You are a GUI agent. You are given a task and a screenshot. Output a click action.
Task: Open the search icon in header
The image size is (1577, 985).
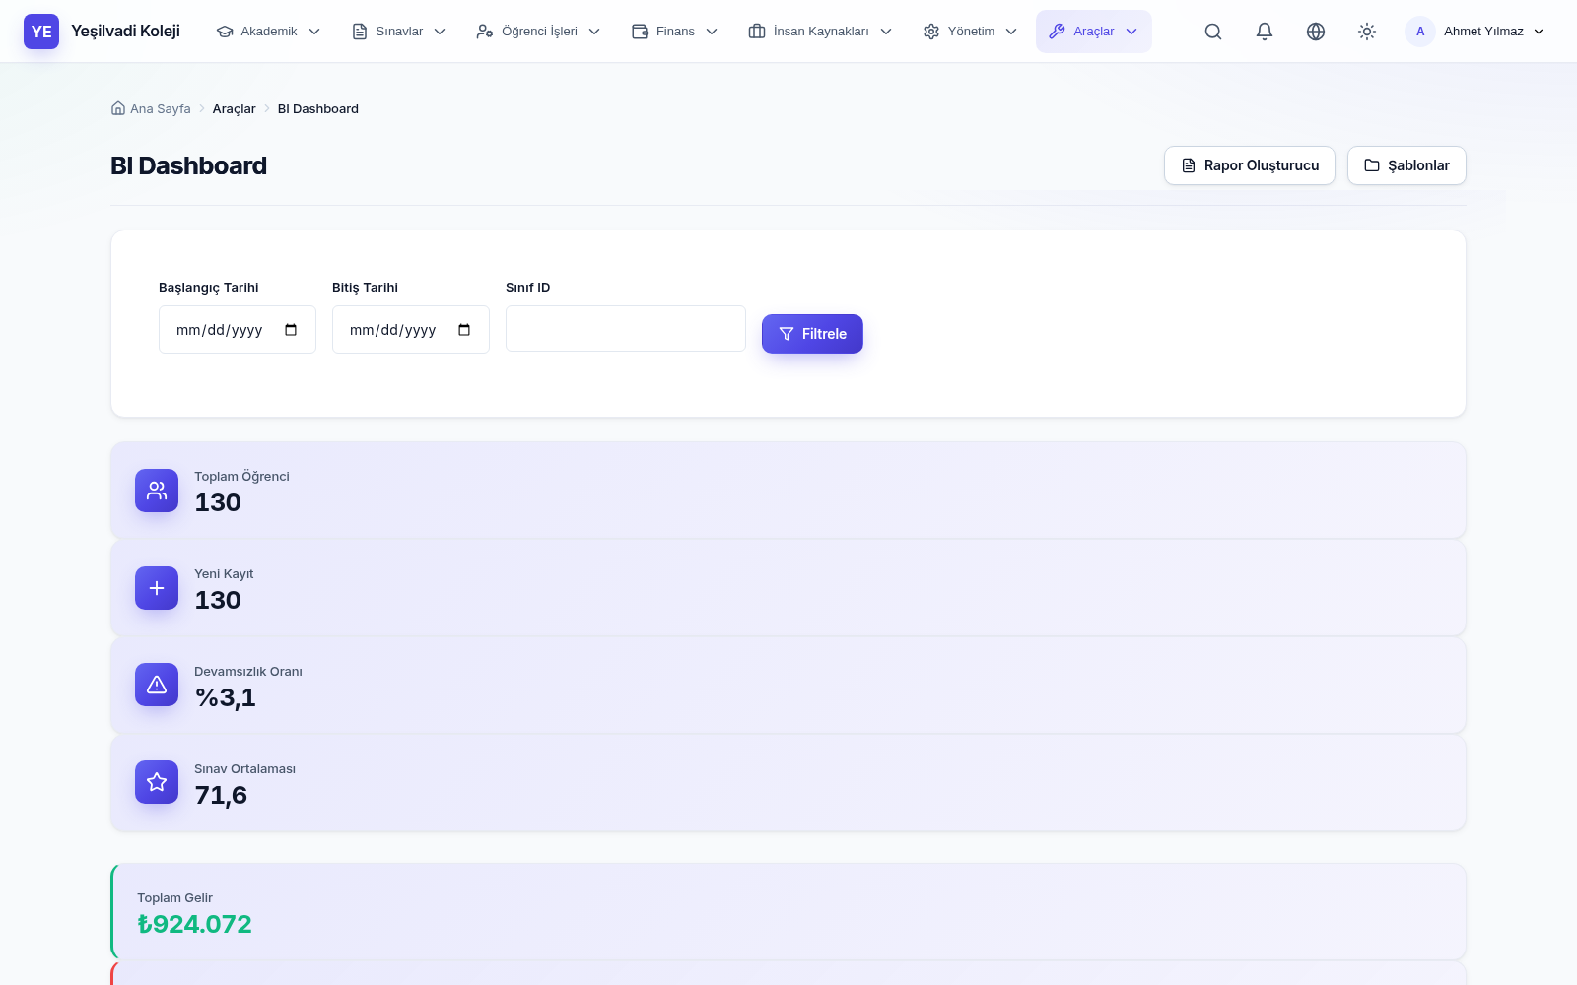tap(1213, 32)
